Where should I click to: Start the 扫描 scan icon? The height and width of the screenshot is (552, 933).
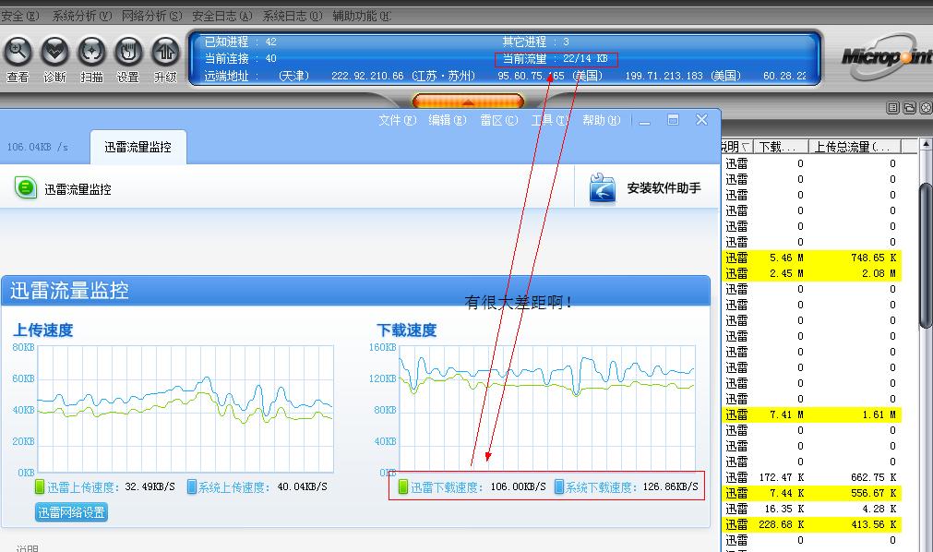tap(91, 52)
